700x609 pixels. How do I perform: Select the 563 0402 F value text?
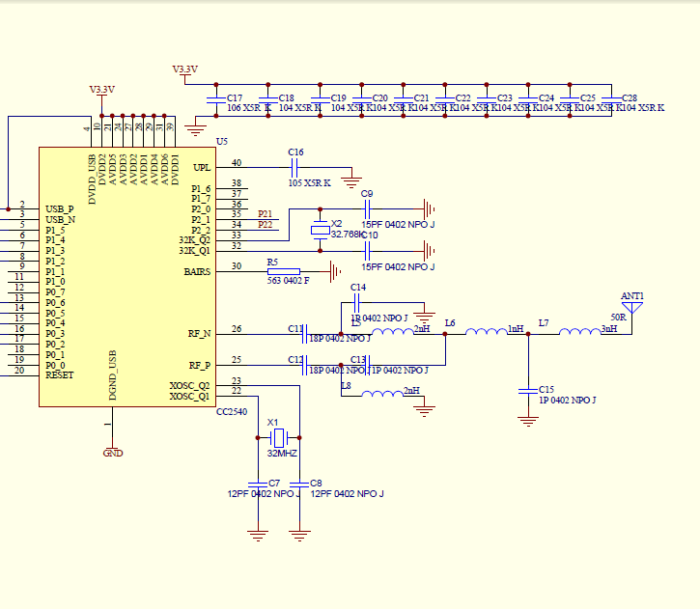pos(289,281)
